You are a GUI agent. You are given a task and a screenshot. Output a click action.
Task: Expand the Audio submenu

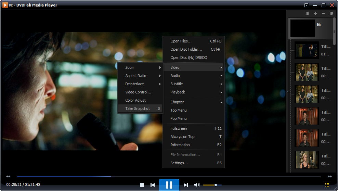tap(194, 76)
